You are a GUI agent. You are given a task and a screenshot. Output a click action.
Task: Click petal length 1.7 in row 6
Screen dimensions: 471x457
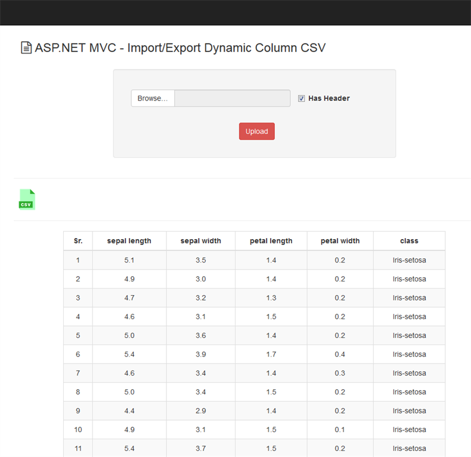pyautogui.click(x=271, y=355)
